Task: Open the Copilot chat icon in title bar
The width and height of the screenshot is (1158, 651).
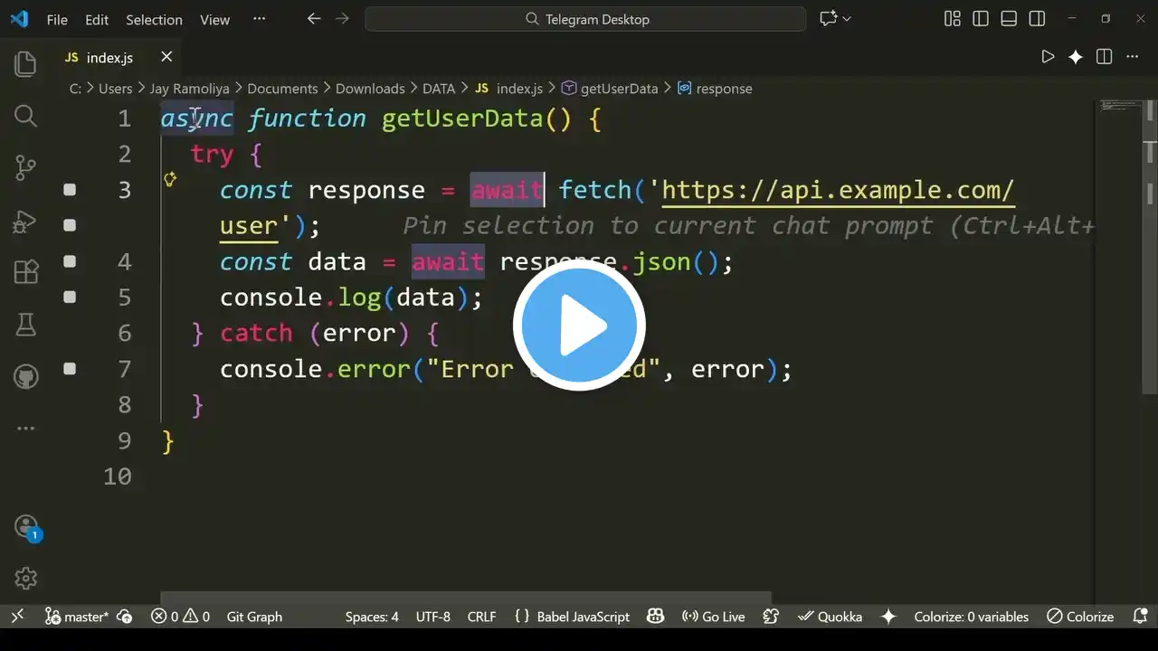Action: (827, 19)
